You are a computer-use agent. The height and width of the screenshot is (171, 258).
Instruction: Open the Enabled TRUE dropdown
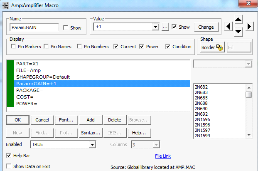point(92,144)
